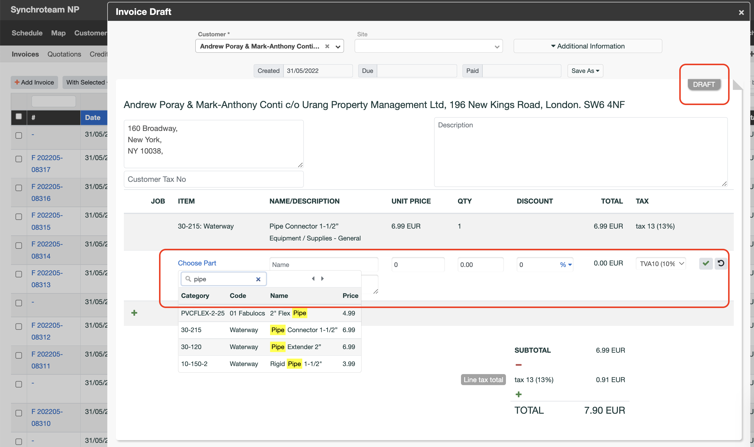Check the box for invoice F 202205-08312
This screenshot has height=447, width=754.
(x=19, y=326)
